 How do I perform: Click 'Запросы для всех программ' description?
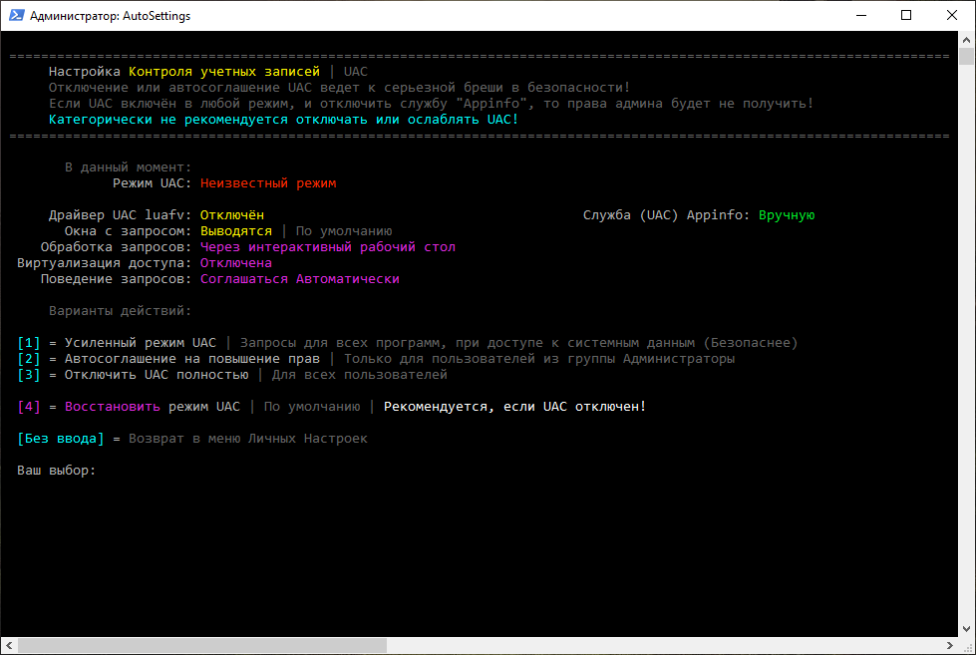click(x=518, y=343)
